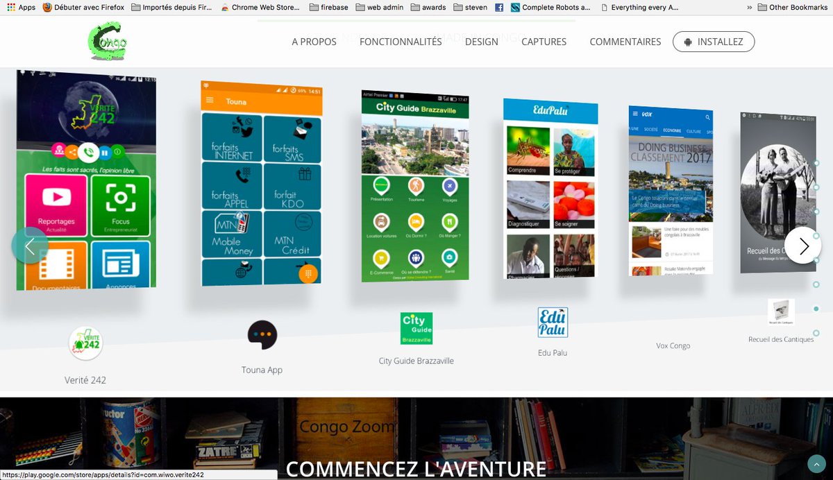Open the EduPalu phone screenshot
This screenshot has height=480, width=833.
(550, 188)
